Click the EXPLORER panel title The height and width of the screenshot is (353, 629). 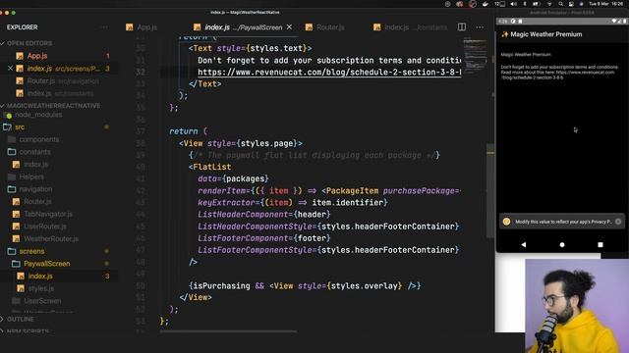pos(22,27)
